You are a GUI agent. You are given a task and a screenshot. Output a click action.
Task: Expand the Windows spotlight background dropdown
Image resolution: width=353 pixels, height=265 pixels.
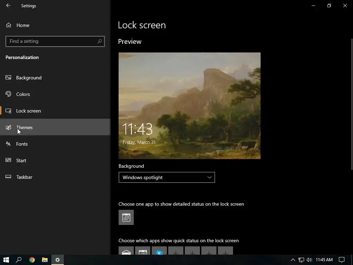click(x=167, y=177)
